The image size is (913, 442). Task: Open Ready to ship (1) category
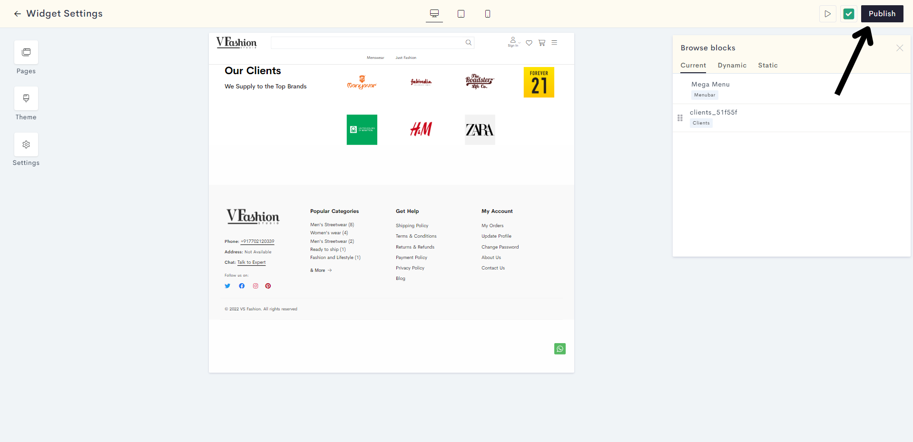[x=328, y=250]
